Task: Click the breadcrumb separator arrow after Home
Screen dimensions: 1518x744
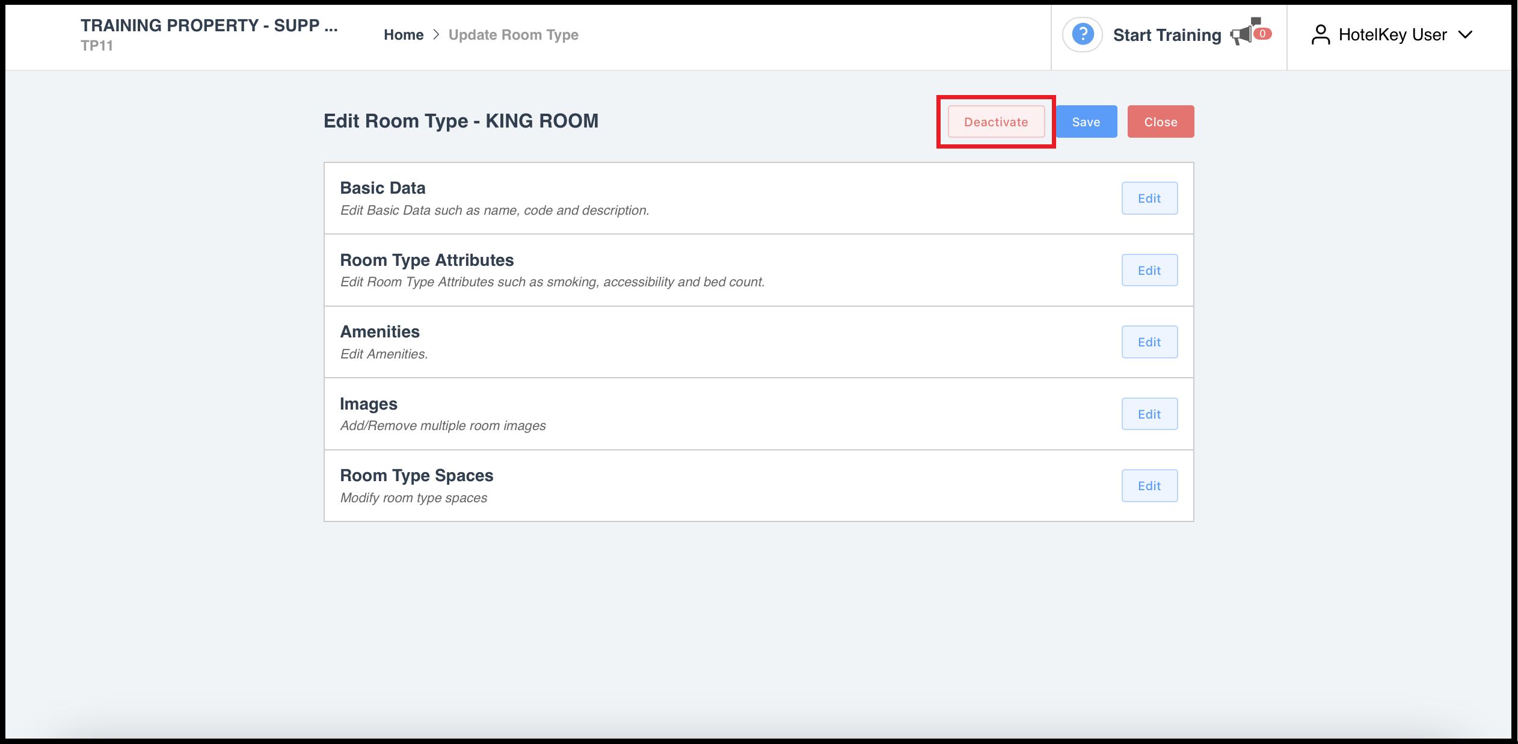Action: tap(437, 34)
